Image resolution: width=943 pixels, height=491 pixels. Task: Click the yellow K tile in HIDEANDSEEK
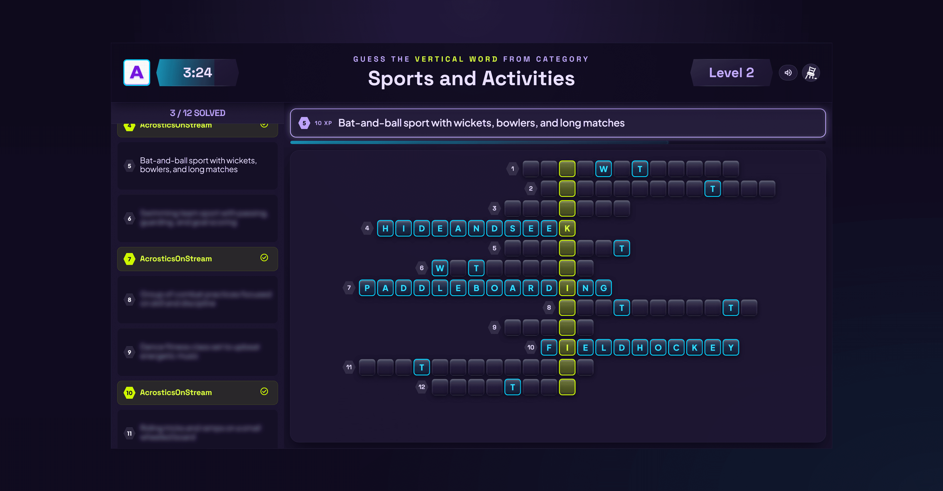click(567, 228)
